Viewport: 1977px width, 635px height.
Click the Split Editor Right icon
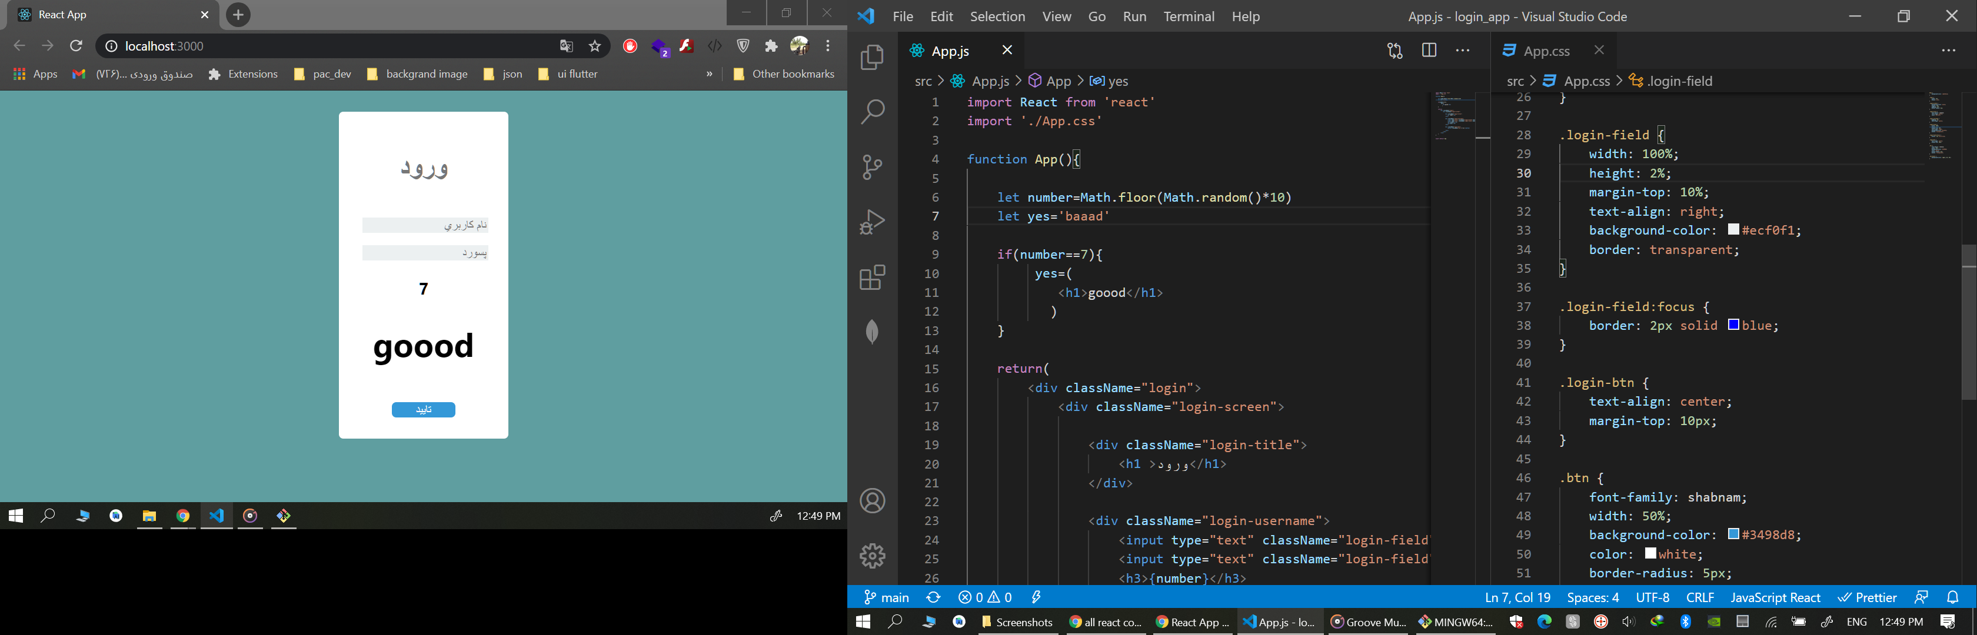tap(1429, 51)
